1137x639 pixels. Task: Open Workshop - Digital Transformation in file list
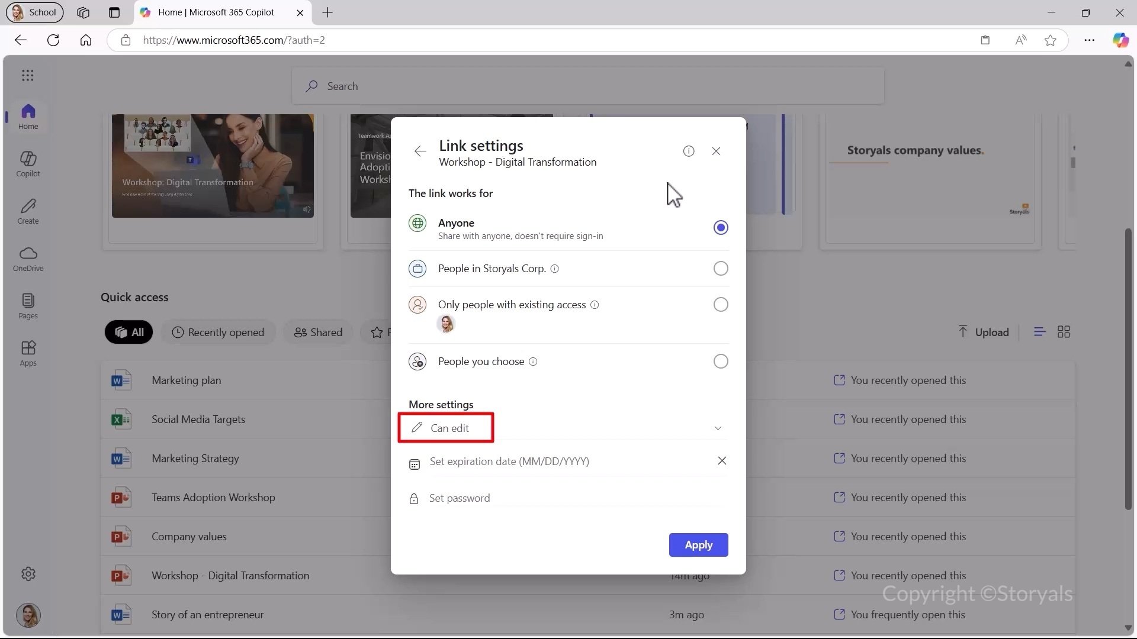230,576
